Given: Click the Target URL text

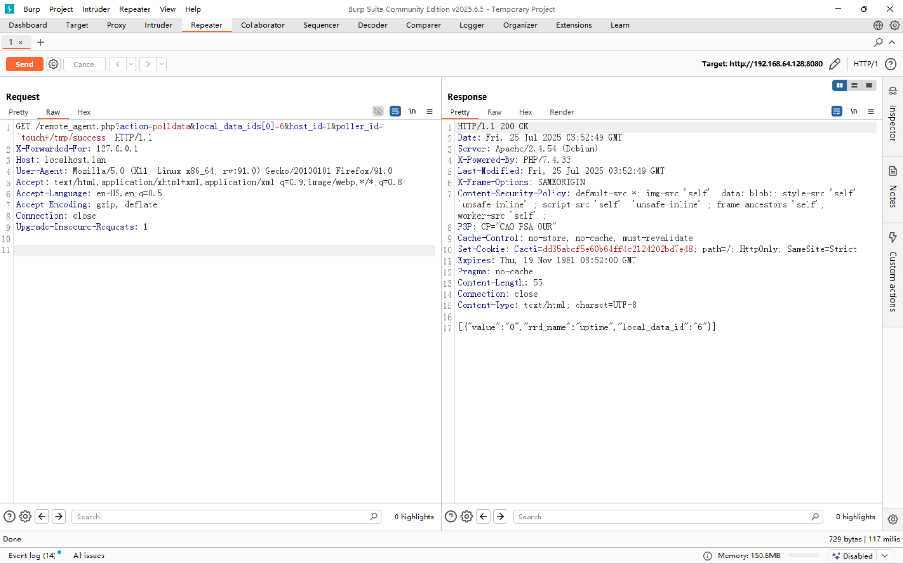Looking at the screenshot, I should [x=762, y=64].
